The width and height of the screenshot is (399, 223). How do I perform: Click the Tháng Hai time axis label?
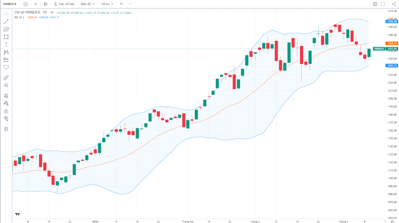tap(188, 221)
